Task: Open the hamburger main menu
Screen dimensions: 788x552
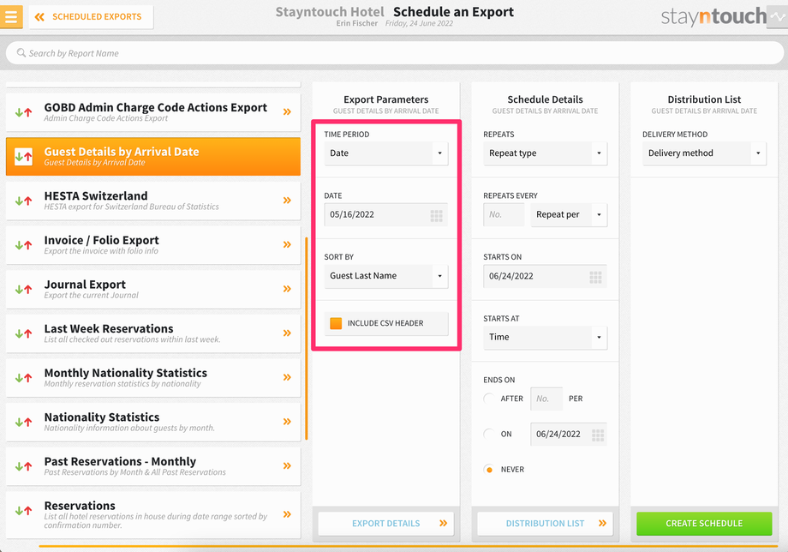Action: [x=10, y=16]
